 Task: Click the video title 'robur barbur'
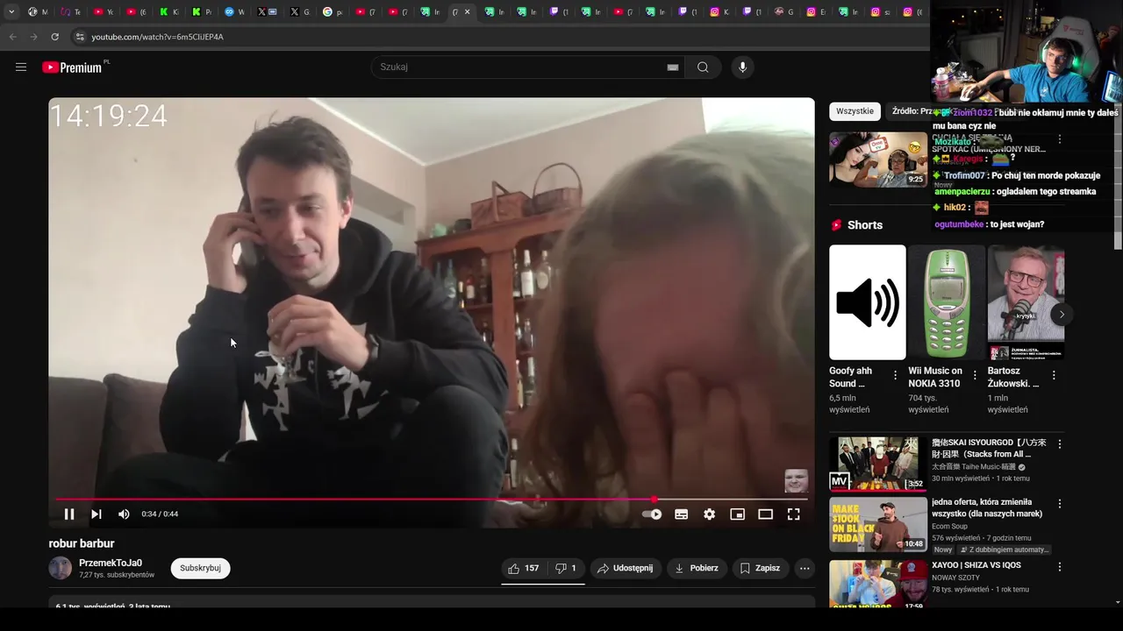tap(82, 543)
